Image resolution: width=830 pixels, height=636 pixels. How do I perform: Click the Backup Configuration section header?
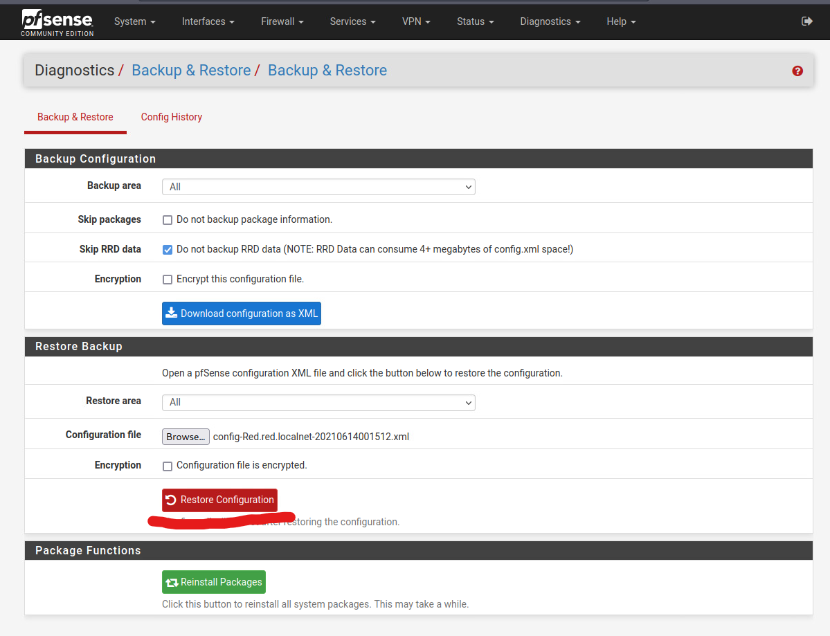click(419, 158)
